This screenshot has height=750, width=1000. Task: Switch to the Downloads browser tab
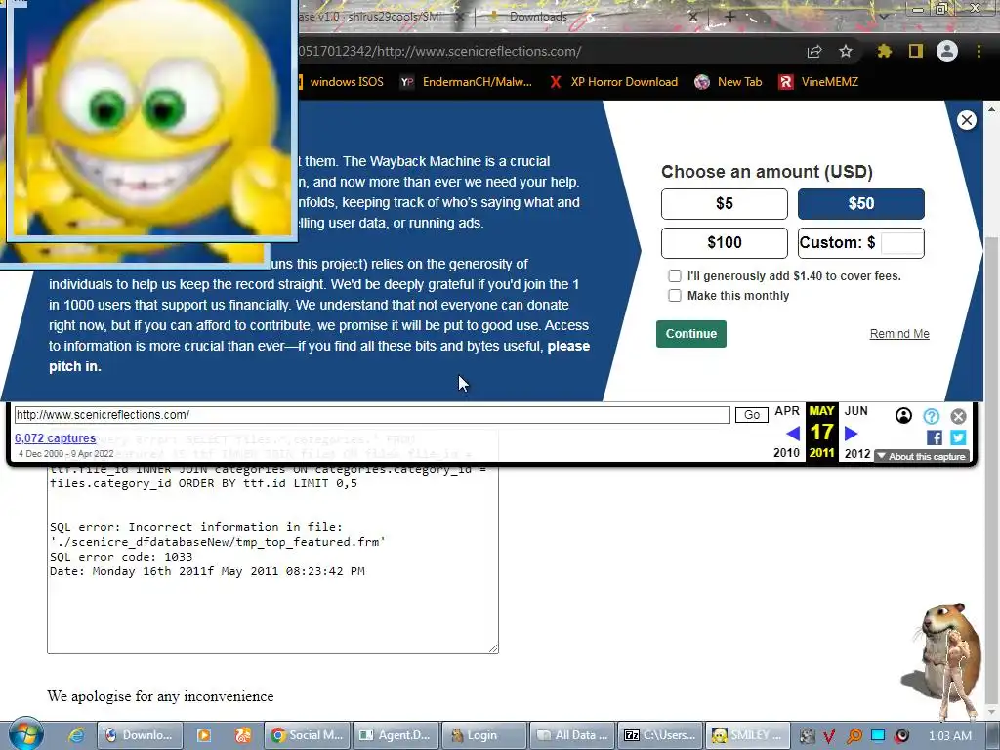[x=538, y=17]
